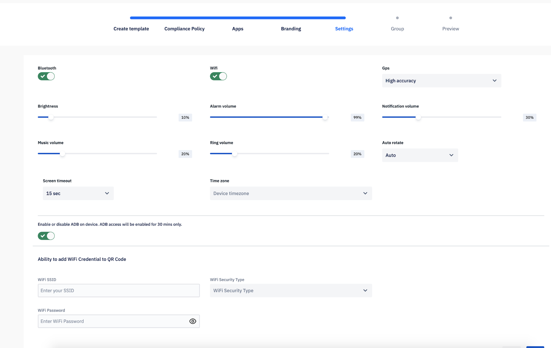Go to the Compliance Policy step
551x348 pixels.
pyautogui.click(x=184, y=29)
